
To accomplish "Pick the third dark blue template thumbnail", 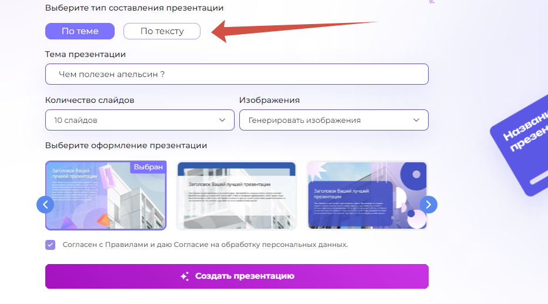I will pyautogui.click(x=367, y=195).
